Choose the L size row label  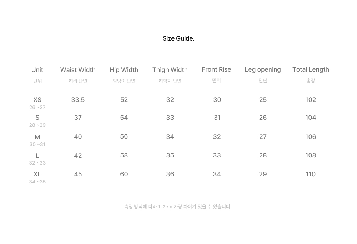pos(37,156)
